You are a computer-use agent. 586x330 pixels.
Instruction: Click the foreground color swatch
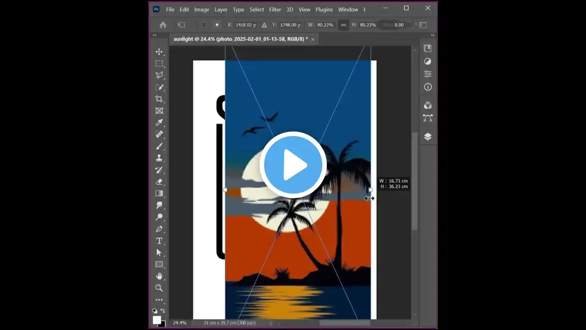point(157,319)
